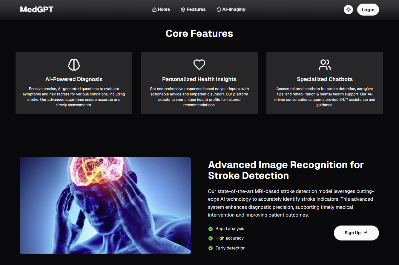The width and height of the screenshot is (399, 265).
Task: Click the Sign Up button
Action: coord(356,233)
